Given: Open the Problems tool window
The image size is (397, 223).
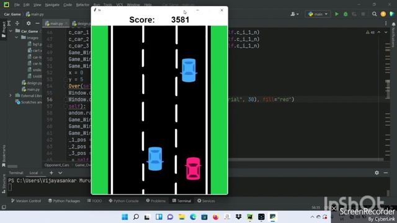Looking at the screenshot, I should tap(156, 201).
